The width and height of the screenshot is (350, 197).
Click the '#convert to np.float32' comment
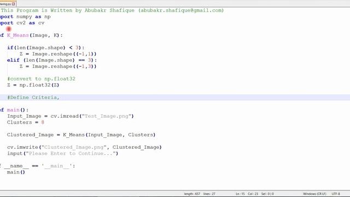pos(42,79)
